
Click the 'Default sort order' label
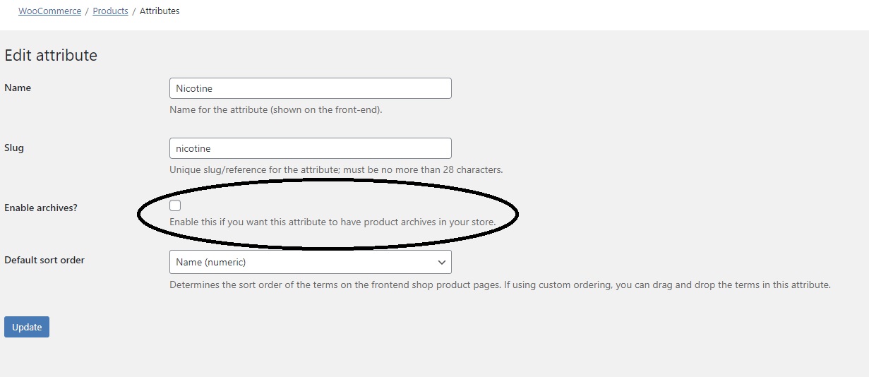(x=44, y=260)
